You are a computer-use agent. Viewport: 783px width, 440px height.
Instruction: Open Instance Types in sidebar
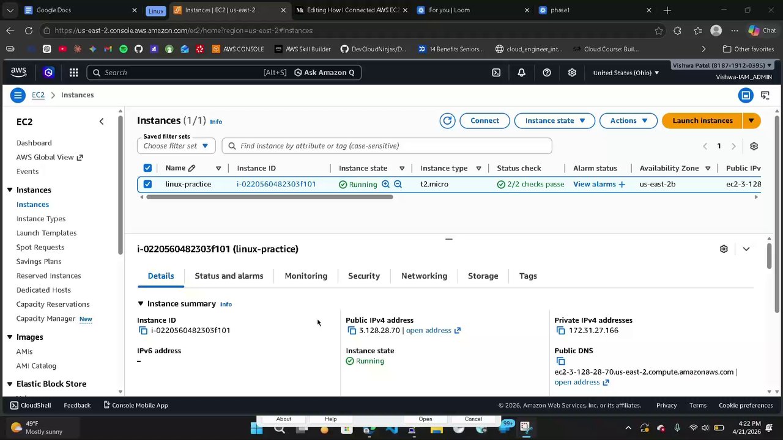click(x=41, y=219)
